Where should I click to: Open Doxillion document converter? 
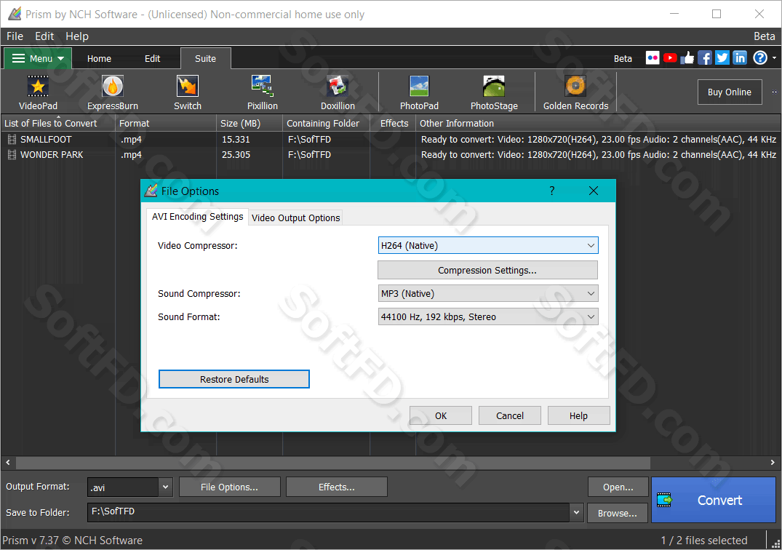coord(338,92)
